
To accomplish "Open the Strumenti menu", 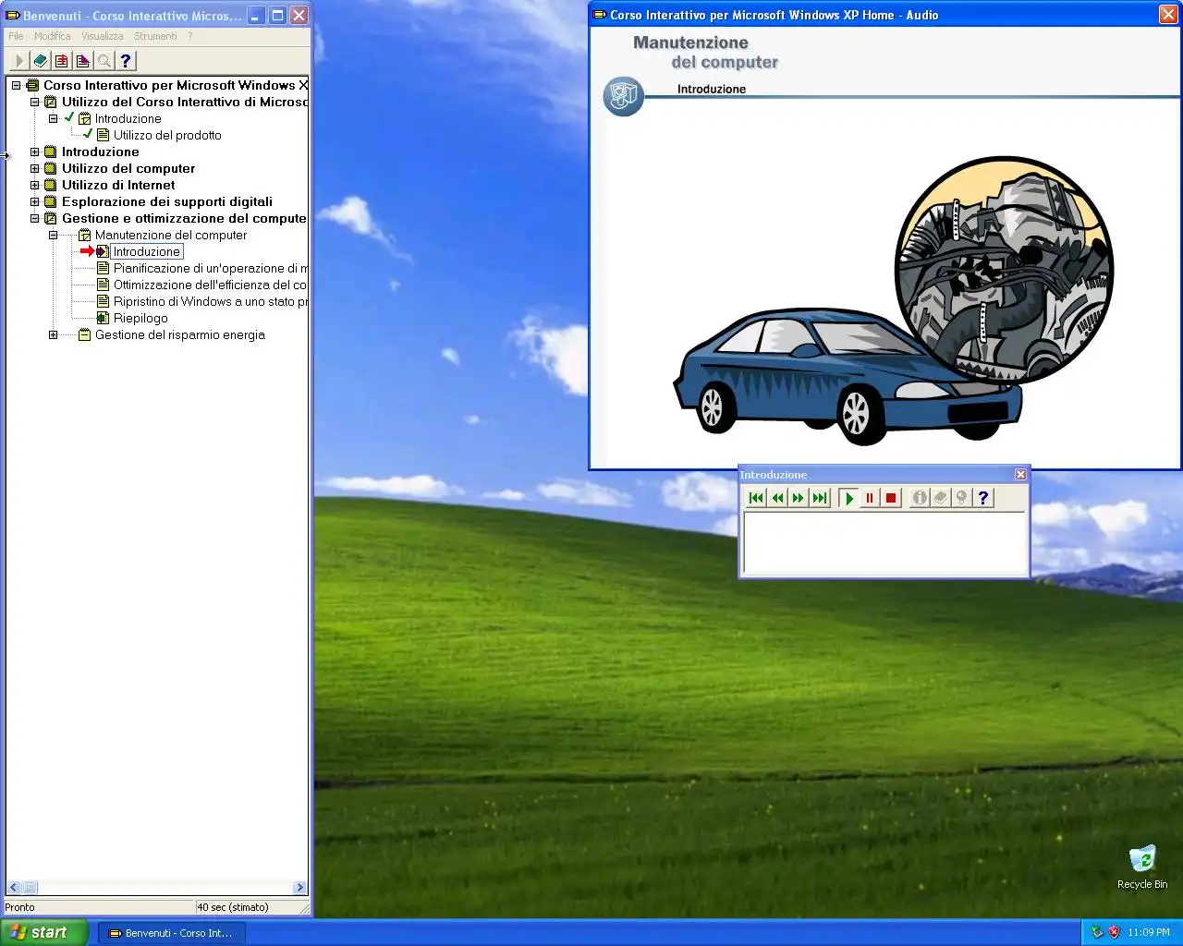I will point(155,36).
